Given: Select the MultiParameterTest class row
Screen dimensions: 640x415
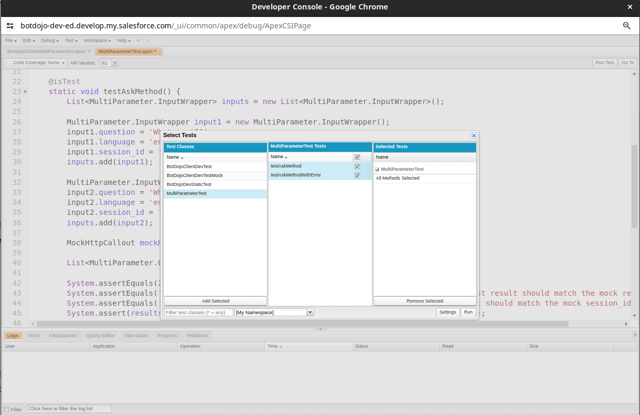Looking at the screenshot, I should (x=215, y=193).
